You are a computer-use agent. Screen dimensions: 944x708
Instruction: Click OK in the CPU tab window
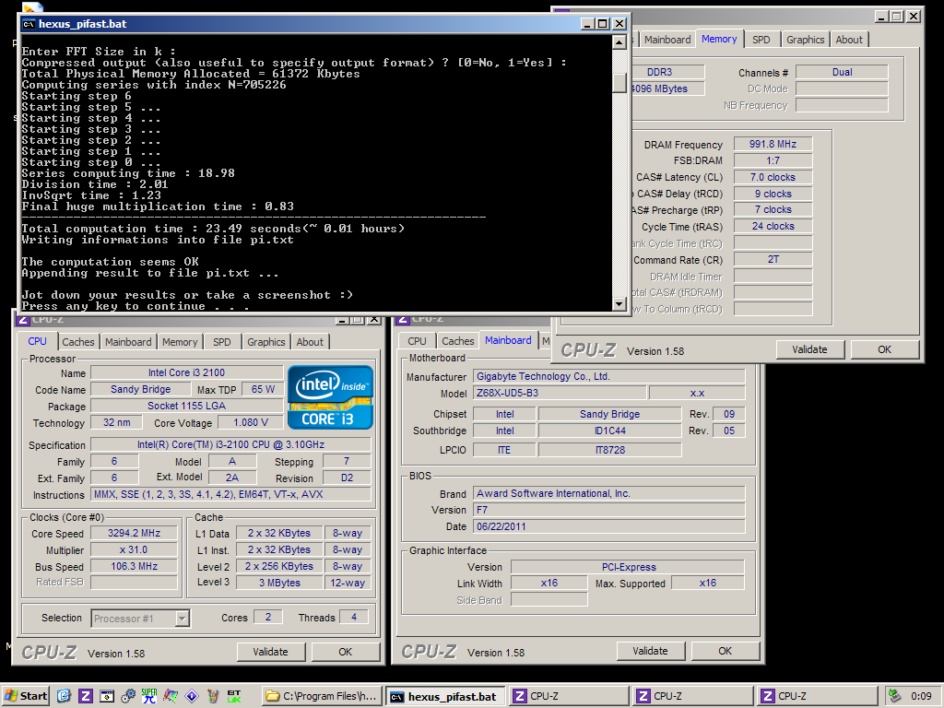click(x=345, y=652)
